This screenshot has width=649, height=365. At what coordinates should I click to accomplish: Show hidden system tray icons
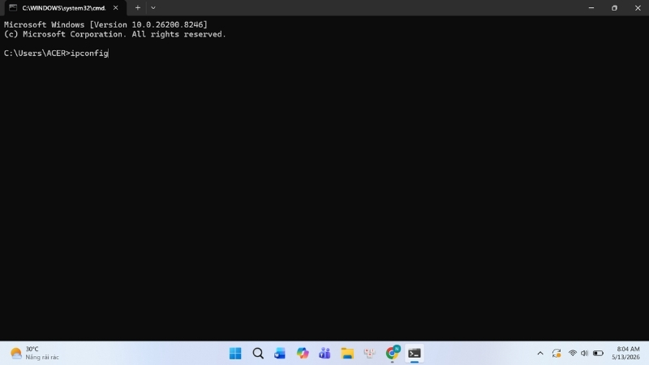pyautogui.click(x=540, y=354)
